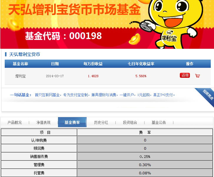Click the gold ingot below the mouse cord
This screenshot has width=214, height=177.
coord(135,39)
